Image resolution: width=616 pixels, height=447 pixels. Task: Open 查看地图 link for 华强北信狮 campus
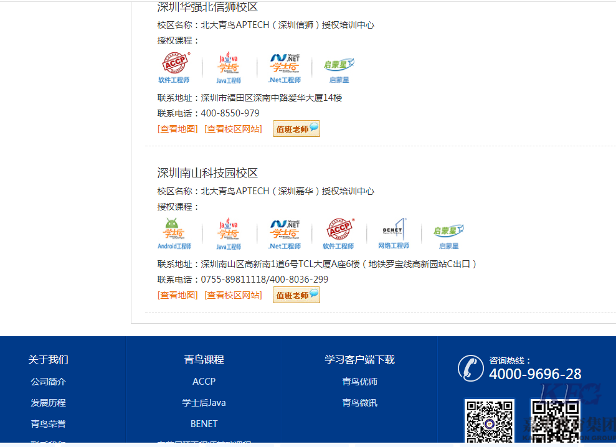point(178,129)
